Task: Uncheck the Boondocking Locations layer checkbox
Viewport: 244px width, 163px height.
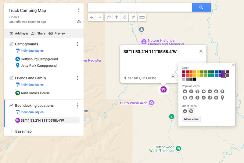Action: tap(11, 105)
